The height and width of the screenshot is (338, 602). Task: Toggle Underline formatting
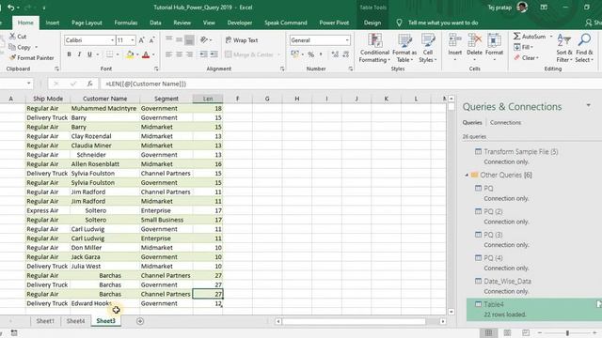(x=89, y=54)
